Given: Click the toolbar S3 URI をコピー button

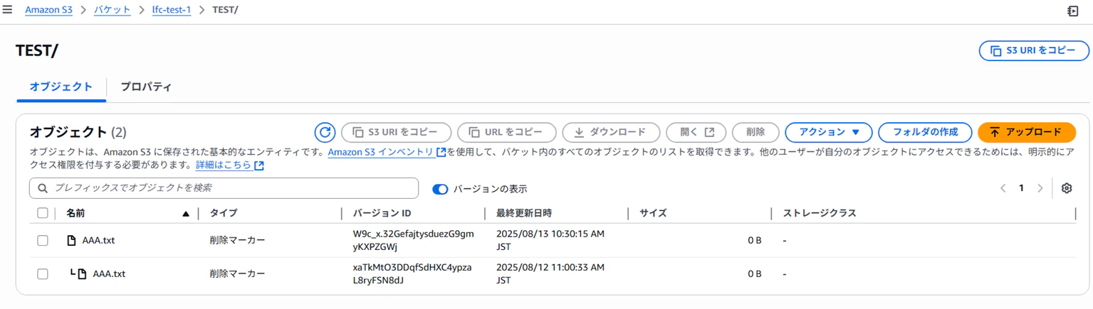Looking at the screenshot, I should point(396,132).
